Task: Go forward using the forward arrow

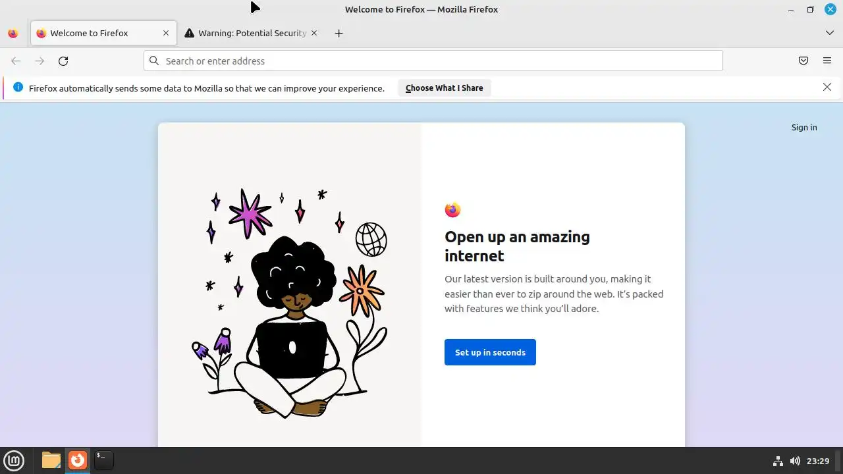Action: [40, 61]
